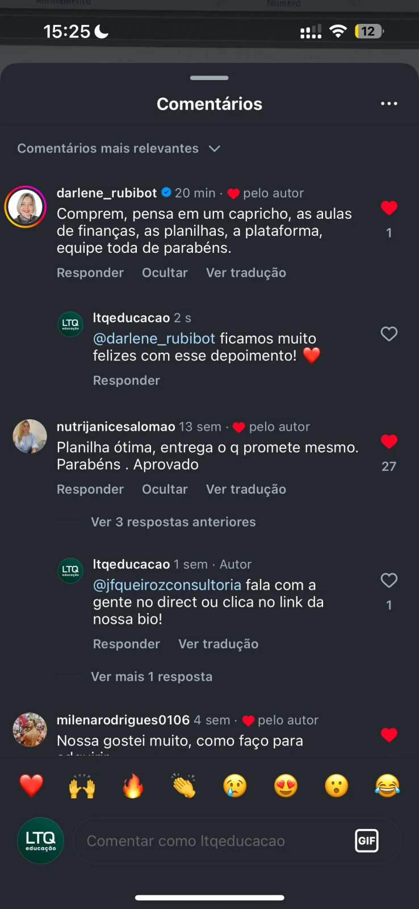Select the raised hands emoji reaction
Screen dimensions: 419x909
pos(82,786)
